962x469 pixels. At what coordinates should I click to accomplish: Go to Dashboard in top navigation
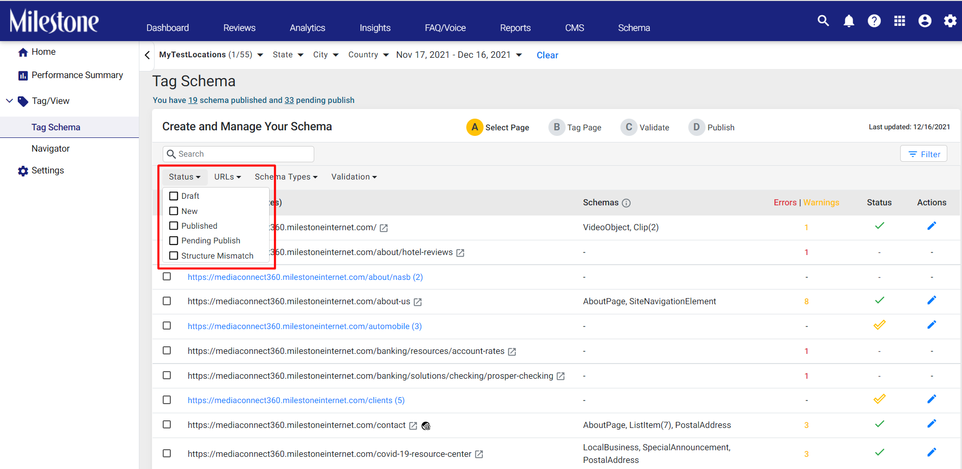coord(168,28)
